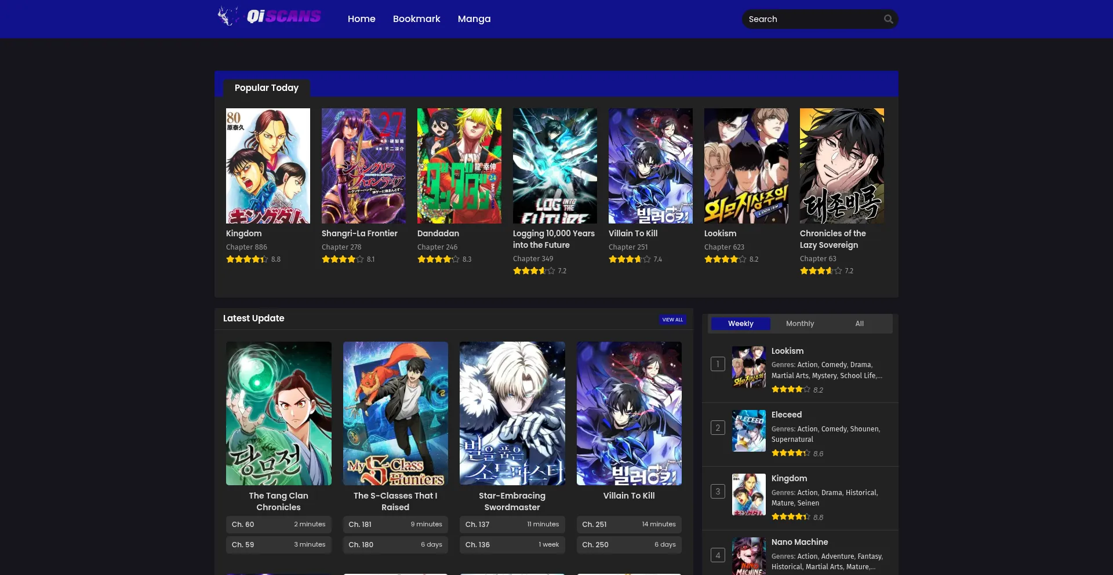Click Lookism star rating in Popular Today
Screen dimensions: 1113x575
pos(725,259)
